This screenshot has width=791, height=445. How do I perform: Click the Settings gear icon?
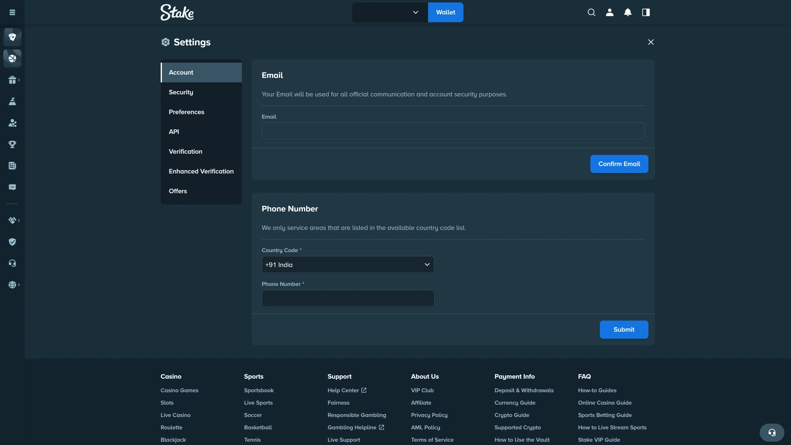coord(166,42)
